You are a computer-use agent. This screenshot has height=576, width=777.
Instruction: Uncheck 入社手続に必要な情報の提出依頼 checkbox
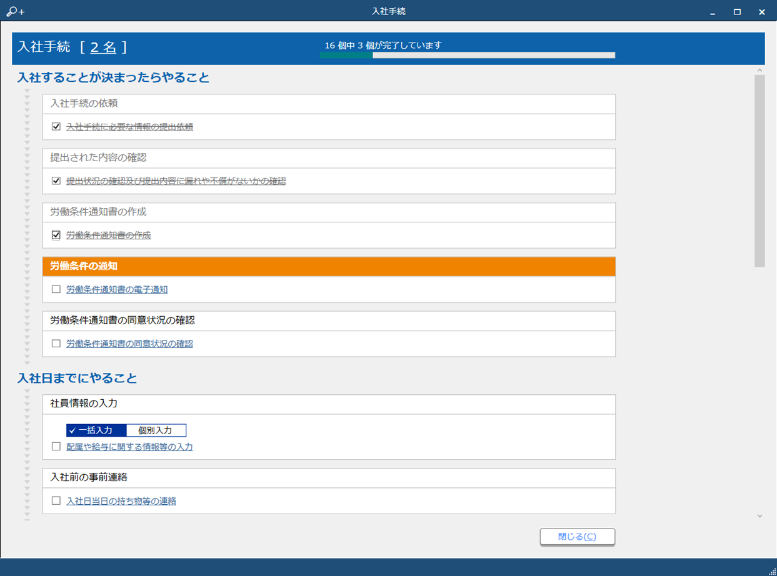pos(56,127)
